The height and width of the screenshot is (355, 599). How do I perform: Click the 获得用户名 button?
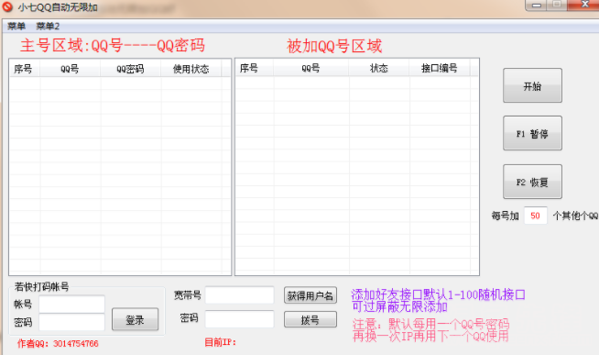coord(310,295)
